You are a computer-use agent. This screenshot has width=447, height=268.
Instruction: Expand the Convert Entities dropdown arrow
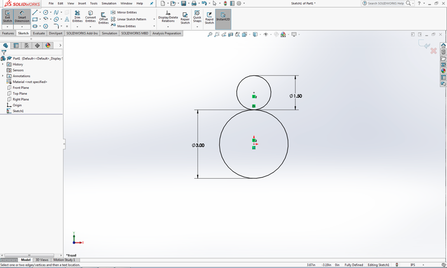coord(90,27)
